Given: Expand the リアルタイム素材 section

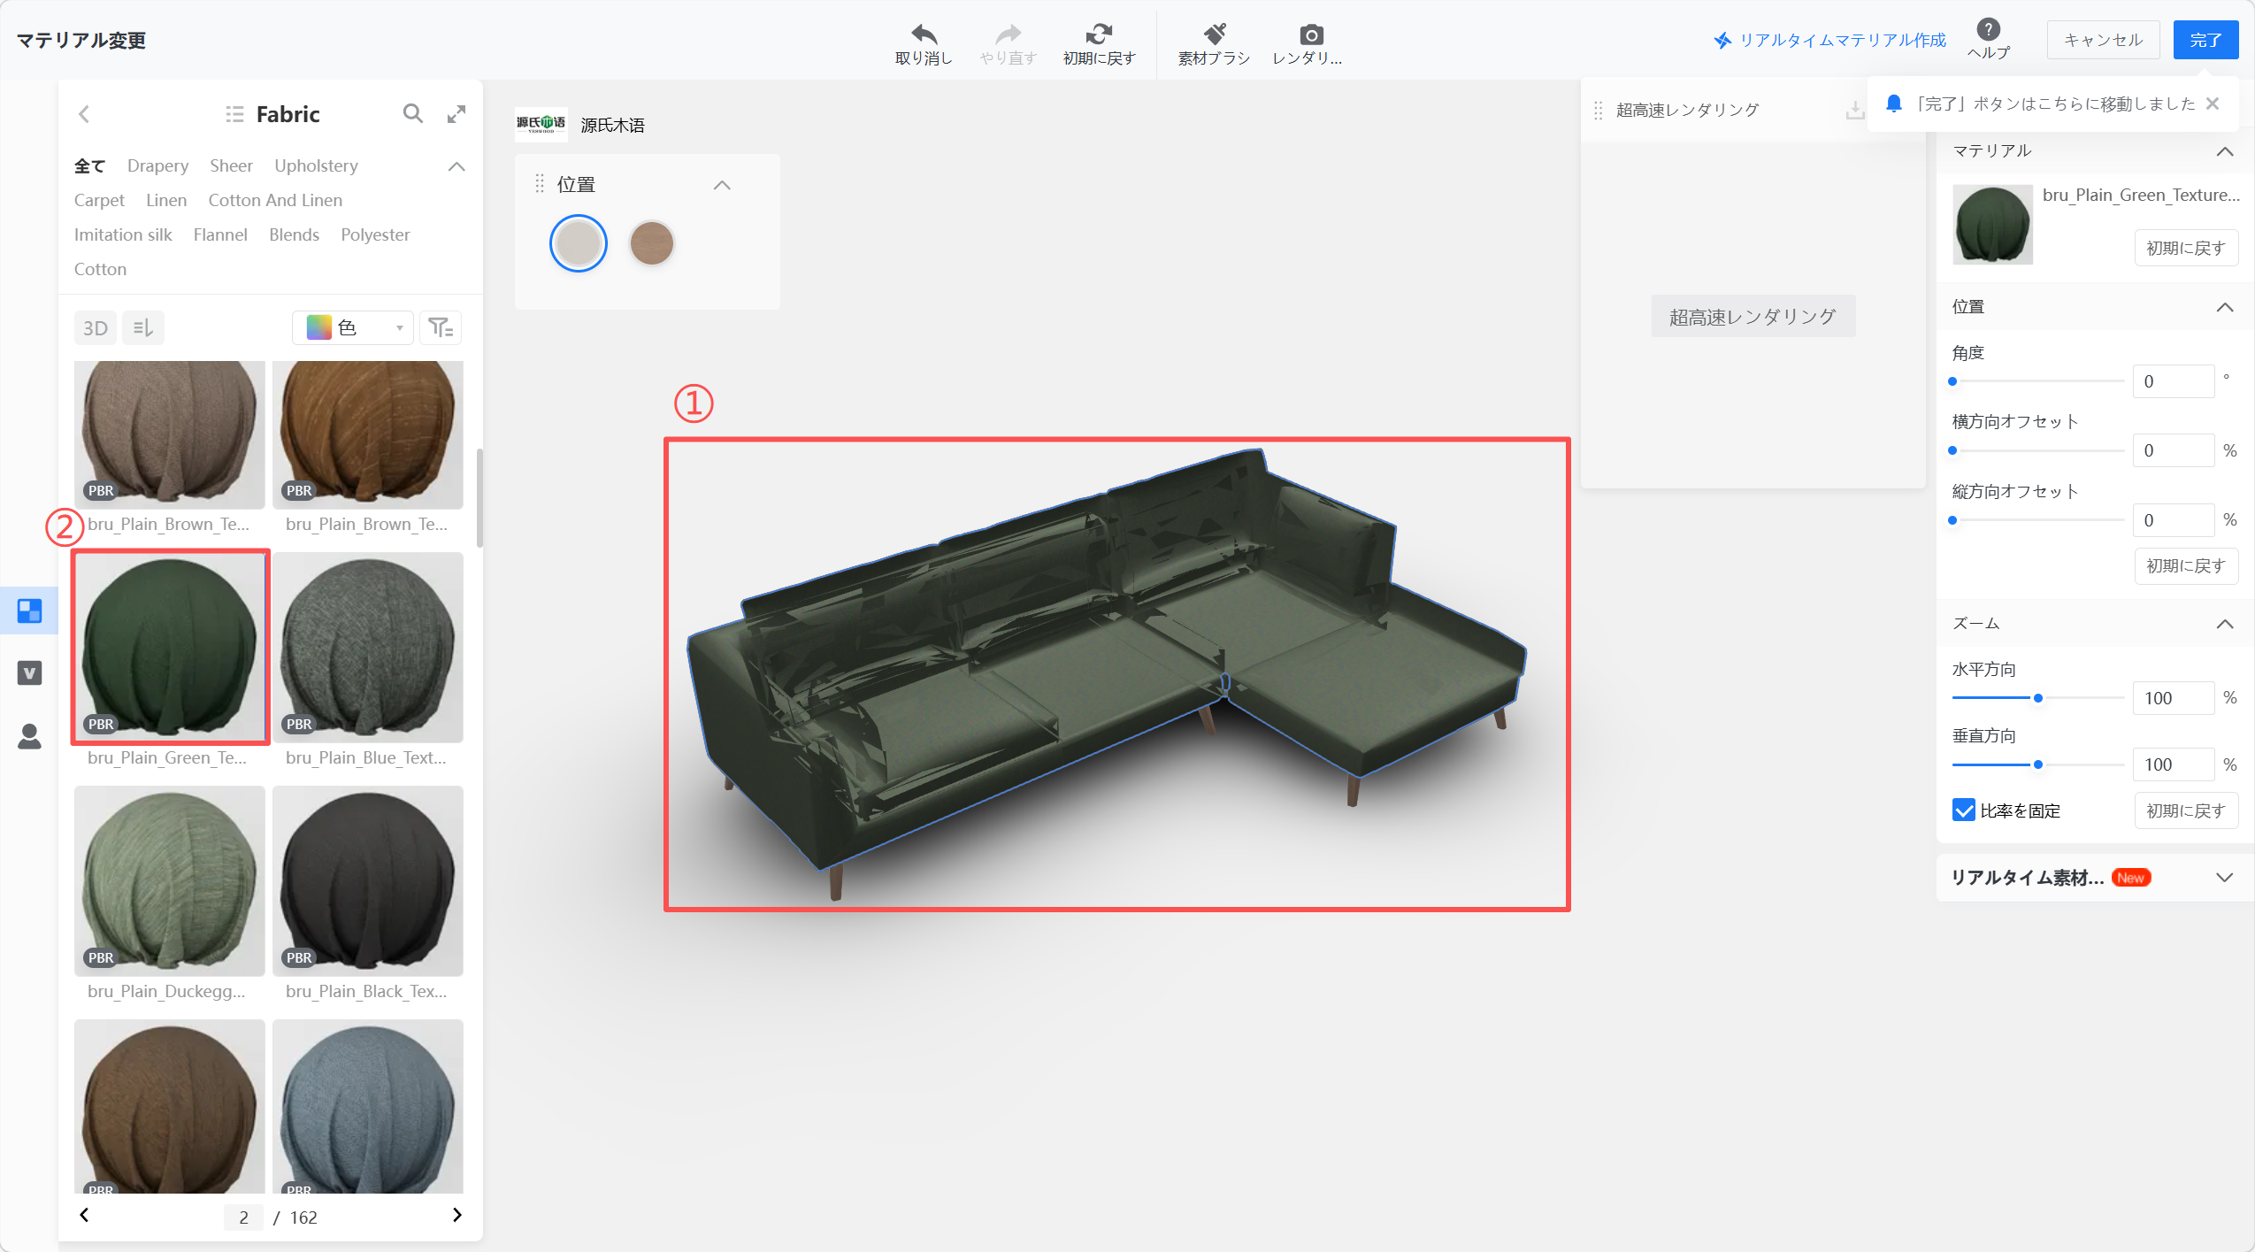Looking at the screenshot, I should (2225, 878).
